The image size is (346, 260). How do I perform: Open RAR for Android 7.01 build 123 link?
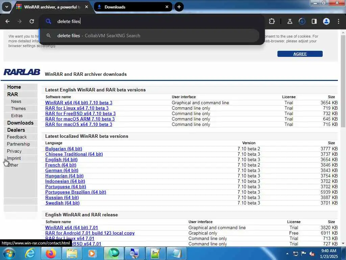tap(90, 233)
